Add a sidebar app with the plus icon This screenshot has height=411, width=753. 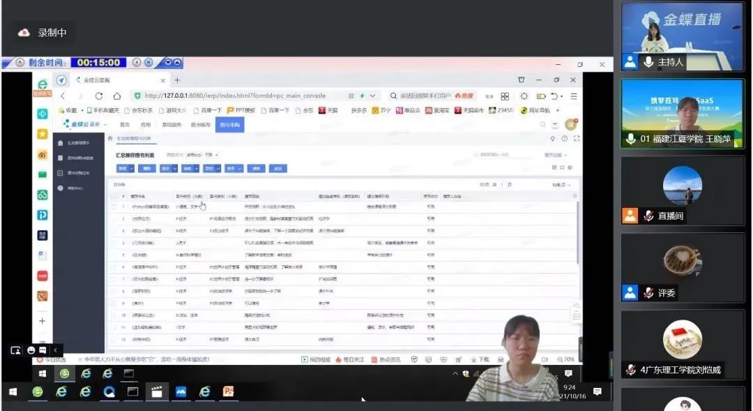(43, 321)
